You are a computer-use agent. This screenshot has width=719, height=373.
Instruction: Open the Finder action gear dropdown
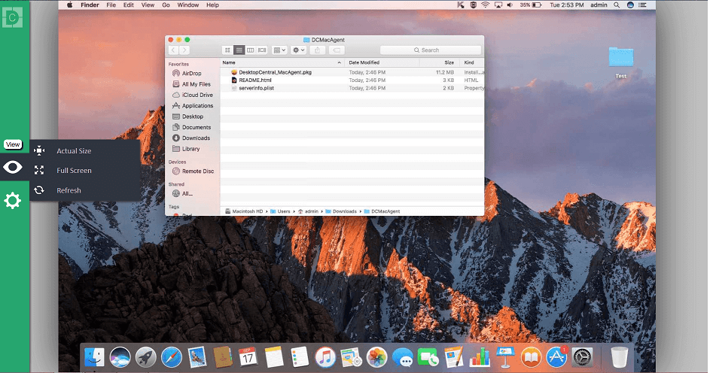[x=299, y=50]
